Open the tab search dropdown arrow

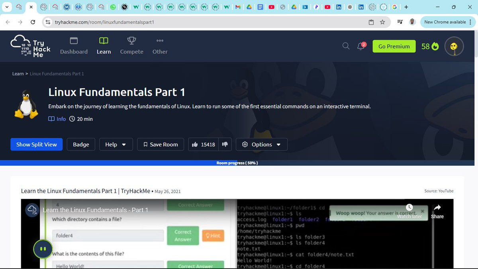point(7,7)
